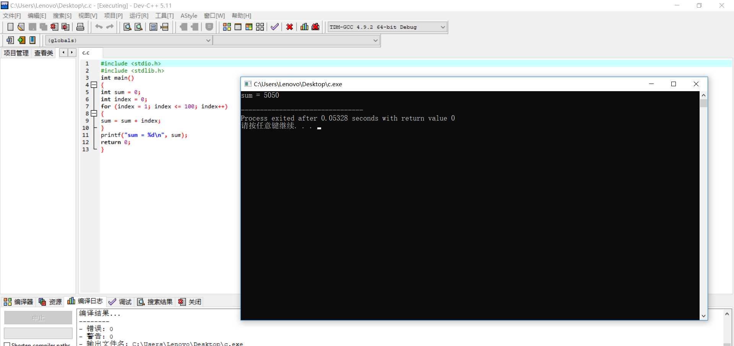Viewport: 734px width, 346px height.
Task: Click the Compile and Run toolbar icon
Action: (x=249, y=27)
